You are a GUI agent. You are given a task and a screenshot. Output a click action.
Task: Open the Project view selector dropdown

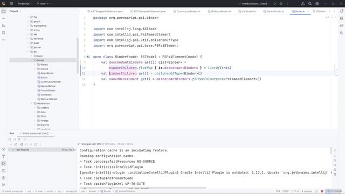[x=15, y=11]
